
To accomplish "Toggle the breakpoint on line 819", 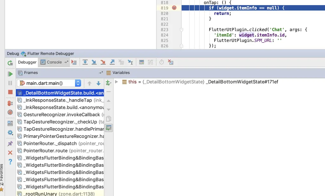I will 174,8.
